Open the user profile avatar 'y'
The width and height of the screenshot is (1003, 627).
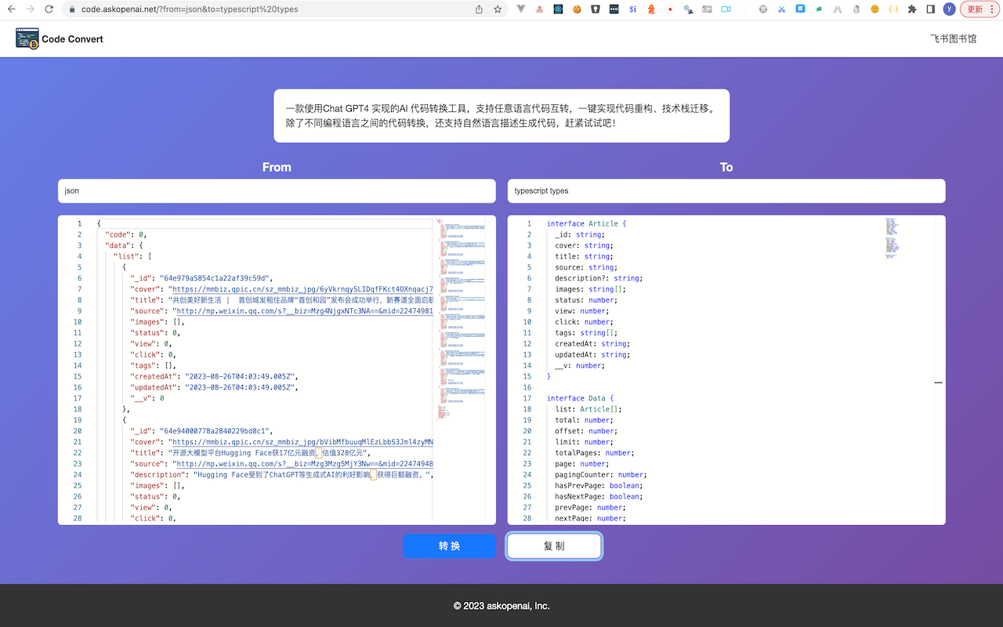pos(950,9)
